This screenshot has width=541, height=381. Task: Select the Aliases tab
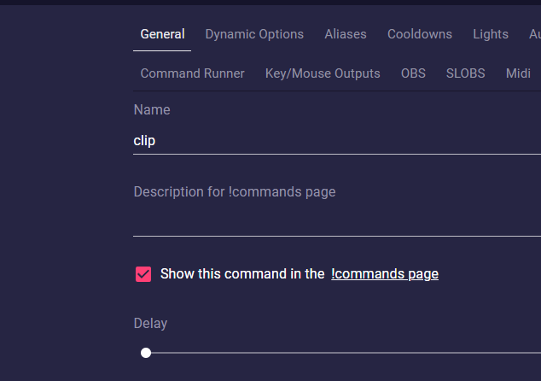pyautogui.click(x=346, y=34)
